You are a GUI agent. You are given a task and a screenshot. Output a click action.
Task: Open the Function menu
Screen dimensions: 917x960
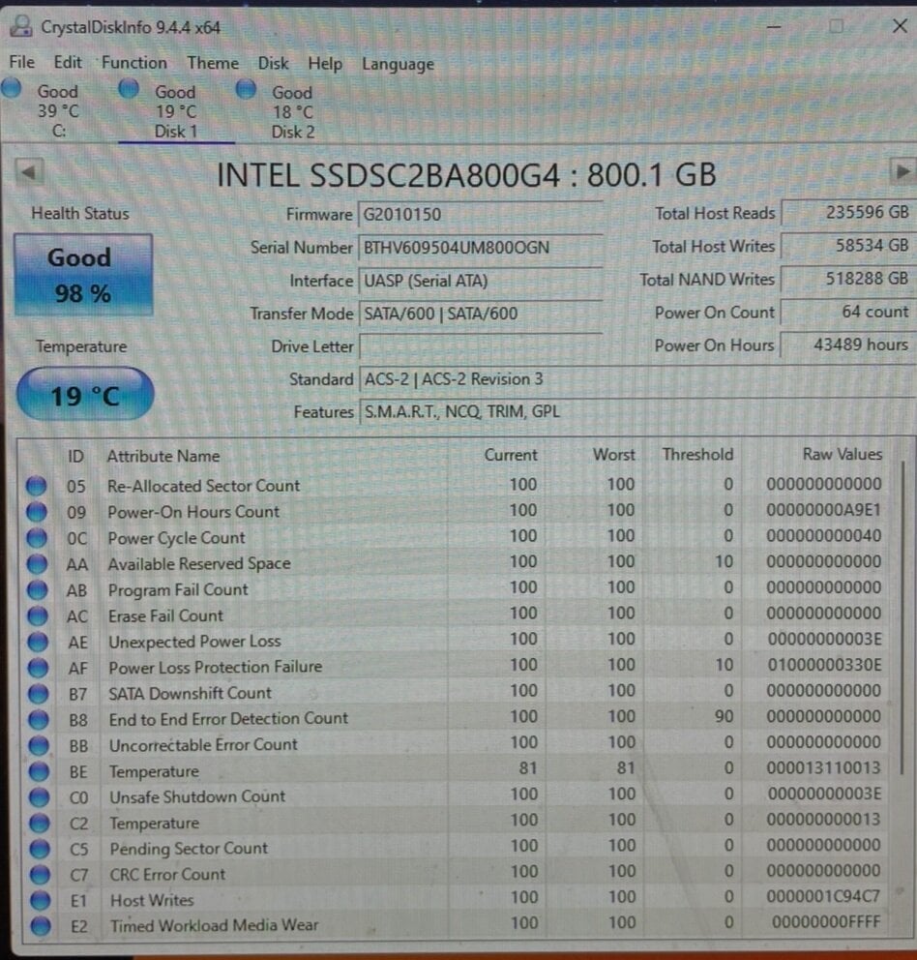point(133,63)
